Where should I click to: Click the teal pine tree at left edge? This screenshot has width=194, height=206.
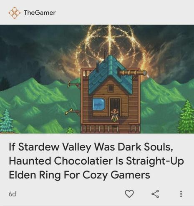[6, 121]
